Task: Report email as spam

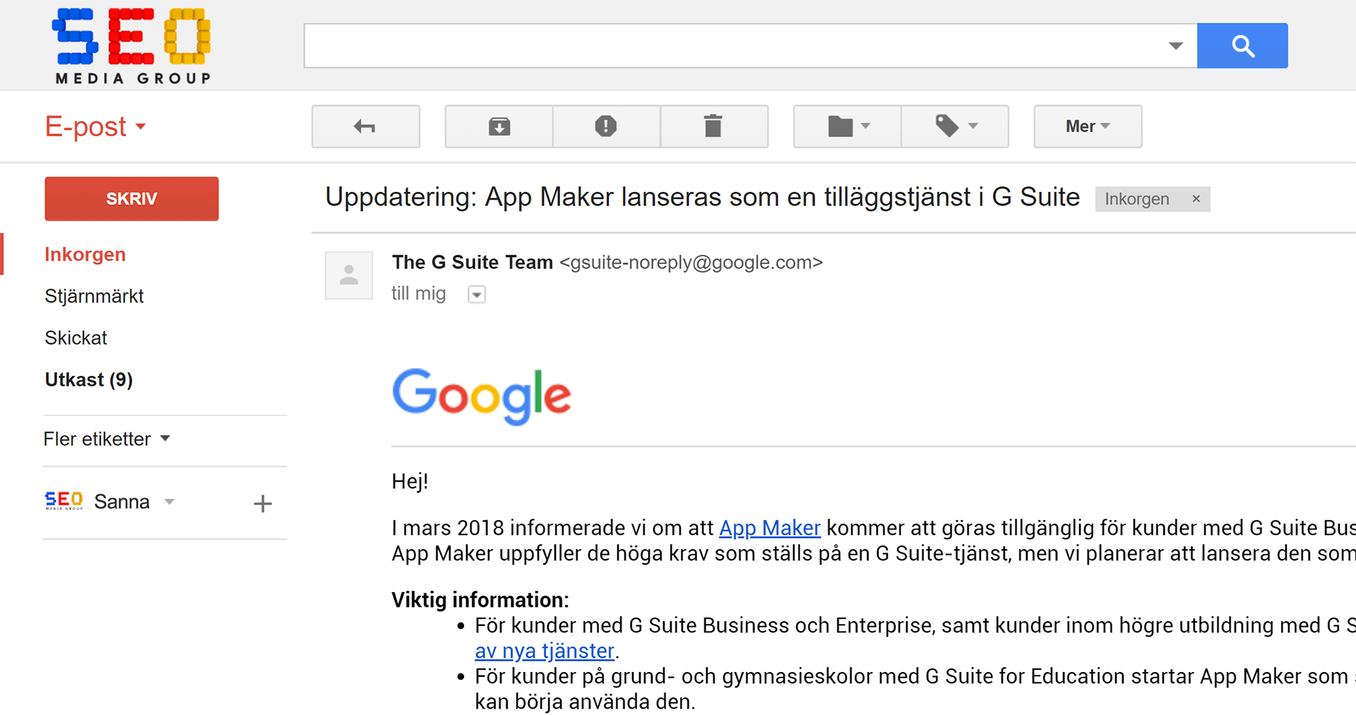Action: (606, 126)
